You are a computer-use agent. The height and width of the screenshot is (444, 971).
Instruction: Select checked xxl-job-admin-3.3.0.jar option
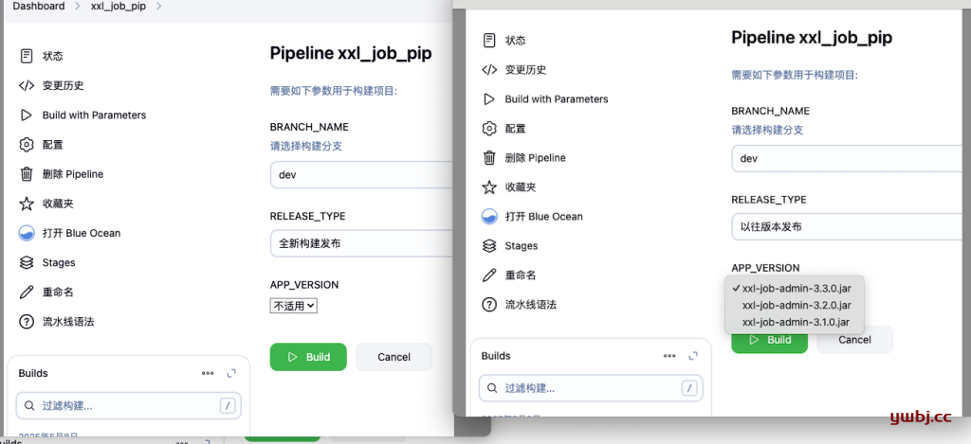796,288
